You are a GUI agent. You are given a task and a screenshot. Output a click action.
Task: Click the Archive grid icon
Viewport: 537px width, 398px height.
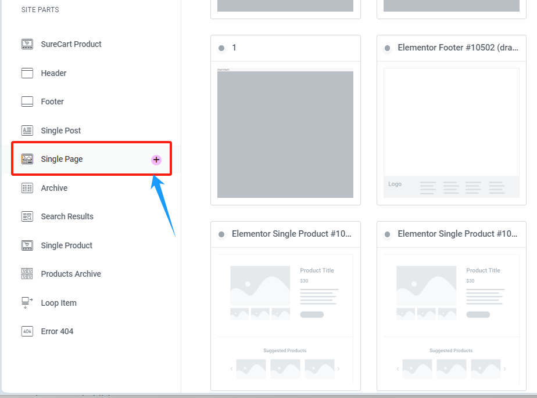pos(27,188)
